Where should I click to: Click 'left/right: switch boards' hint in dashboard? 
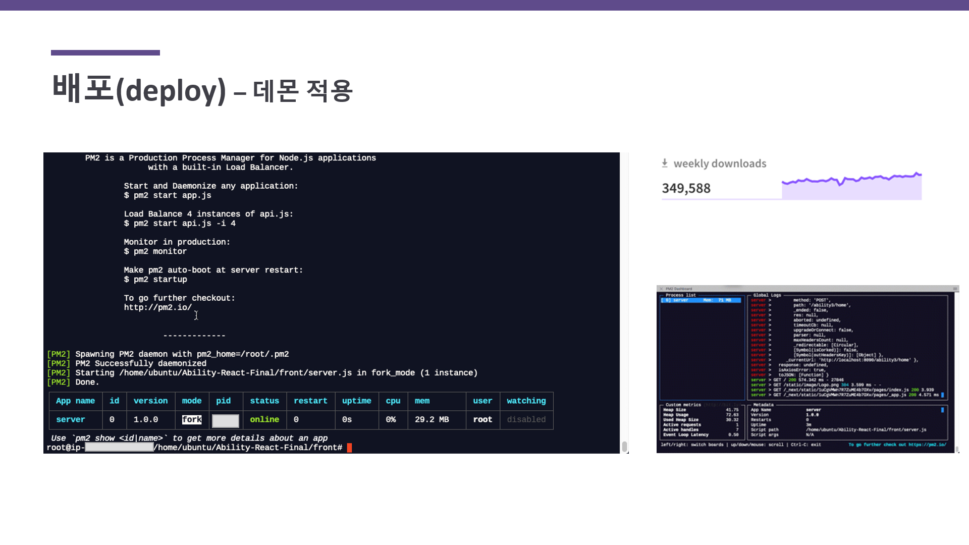[692, 445]
